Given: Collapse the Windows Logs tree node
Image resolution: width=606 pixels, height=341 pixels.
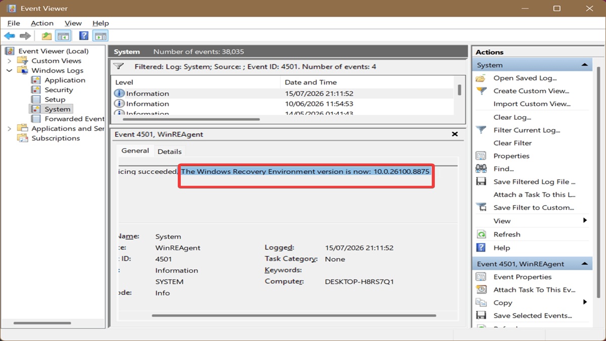Looking at the screenshot, I should 9,71.
